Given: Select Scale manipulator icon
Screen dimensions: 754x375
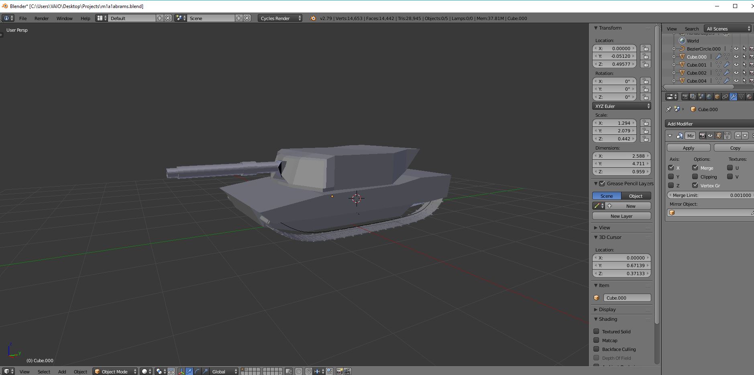Looking at the screenshot, I should click(205, 371).
